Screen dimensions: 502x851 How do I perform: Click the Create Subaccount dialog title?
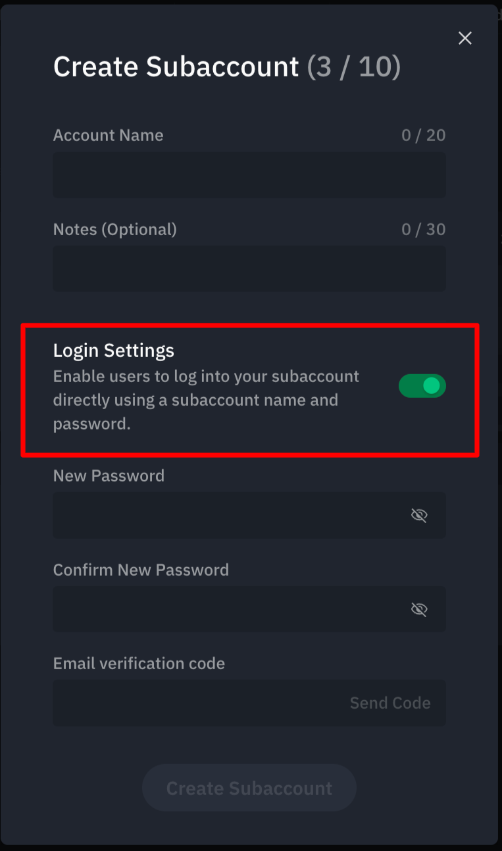coord(176,67)
